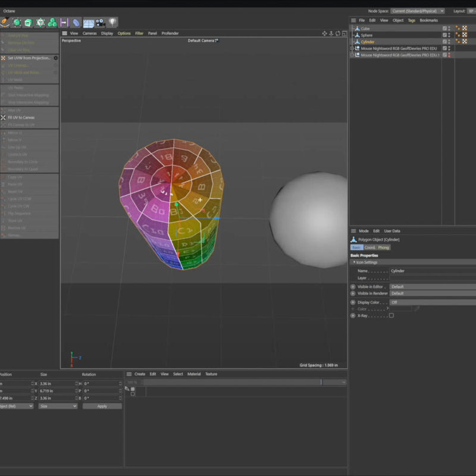Toggle the render visibility dot for the Cube object

448,29
